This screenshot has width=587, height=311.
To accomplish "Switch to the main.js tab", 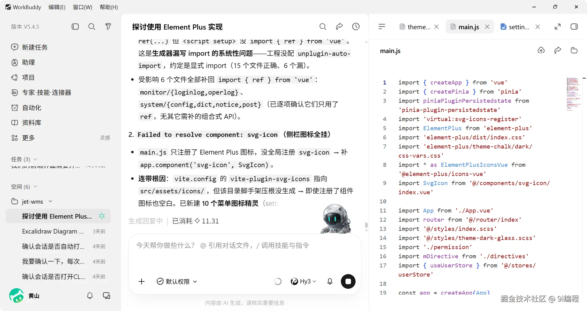I will (465, 27).
